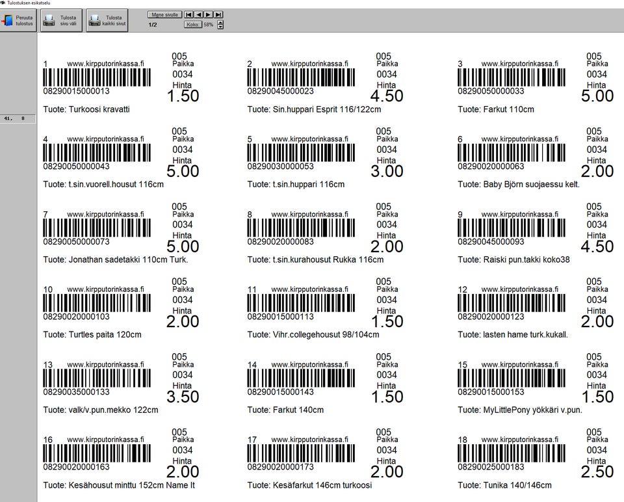The width and height of the screenshot is (624, 502).
Task: Click the barcode number 08290035000133
Action: pos(77,392)
